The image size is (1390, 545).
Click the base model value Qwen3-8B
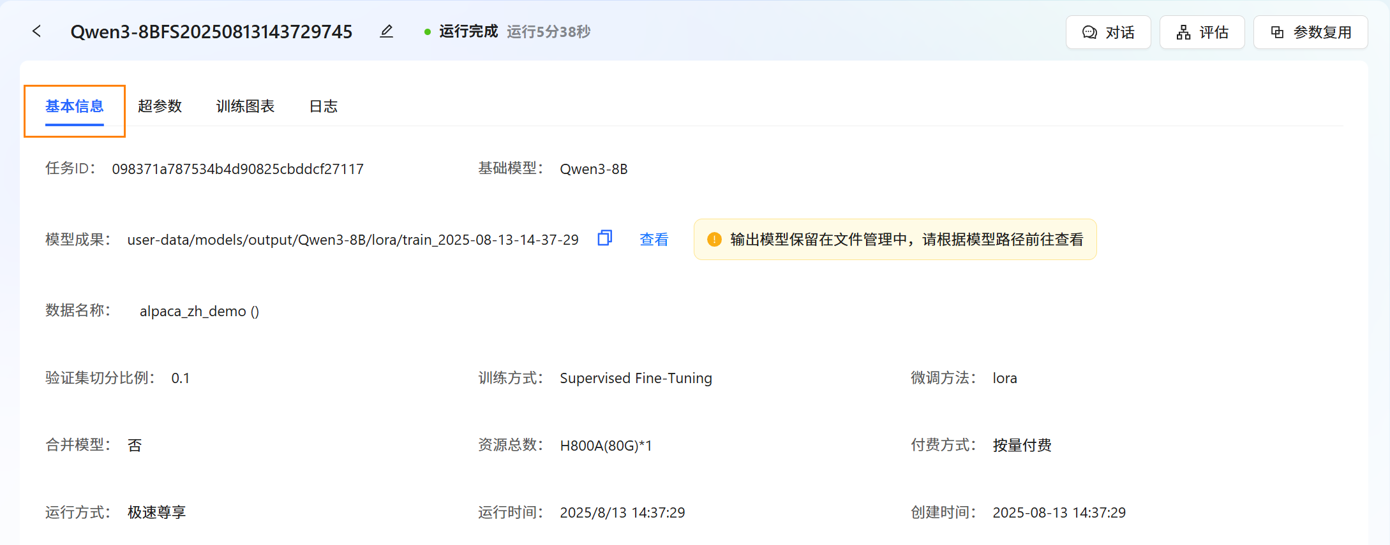point(594,169)
